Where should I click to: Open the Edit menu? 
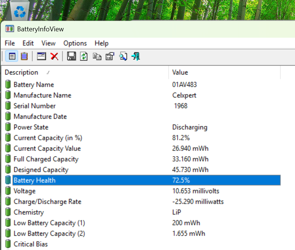pos(28,43)
